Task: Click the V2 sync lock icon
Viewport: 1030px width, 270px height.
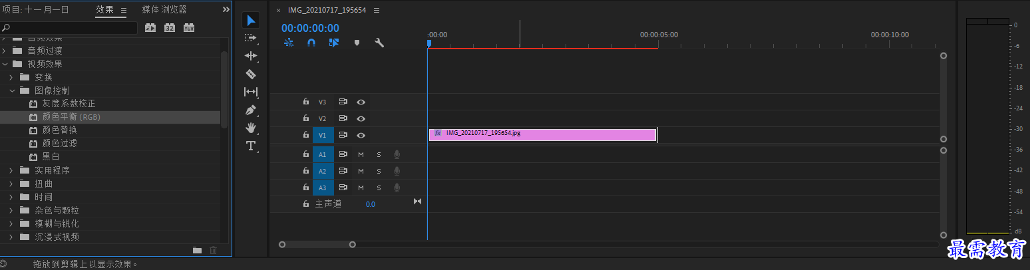Action: point(343,118)
